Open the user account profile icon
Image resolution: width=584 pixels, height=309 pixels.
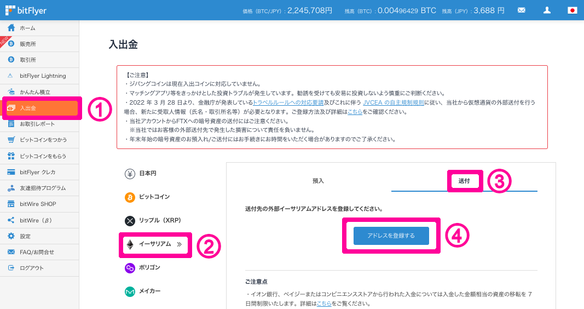(547, 10)
